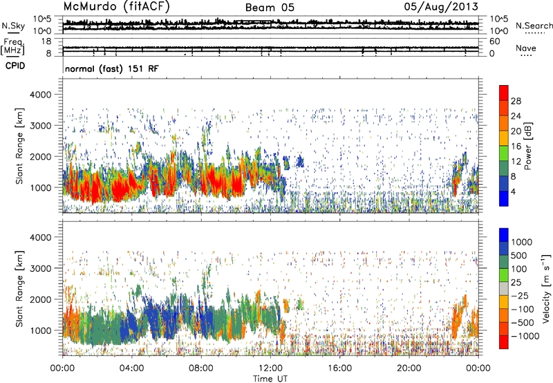Click Slant Range label of power panel
This screenshot has width=553, height=383.
(19, 146)
